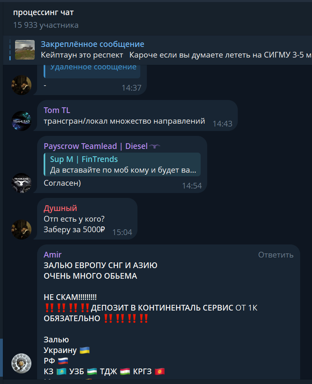Click the Согласен) message bubble
The width and height of the screenshot is (312, 384).
pos(122,164)
